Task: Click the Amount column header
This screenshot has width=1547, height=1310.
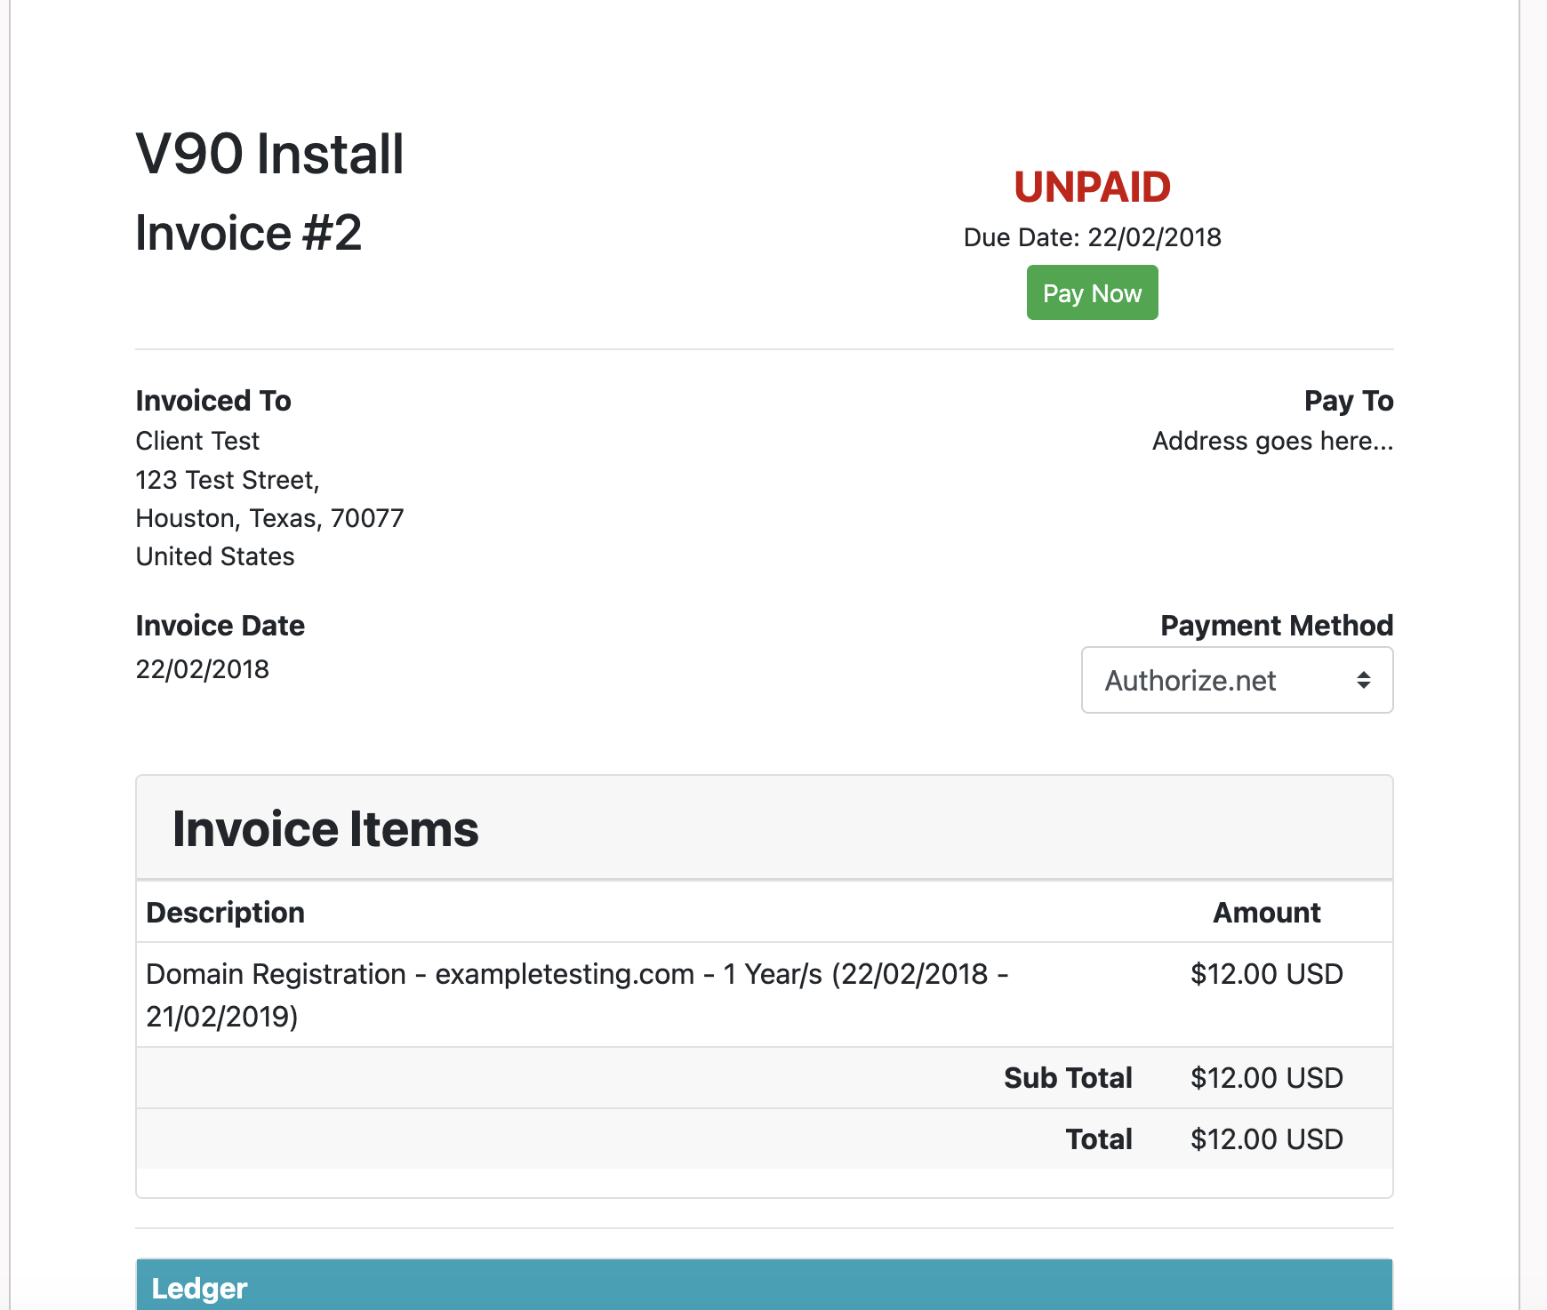Action: [x=1266, y=913]
